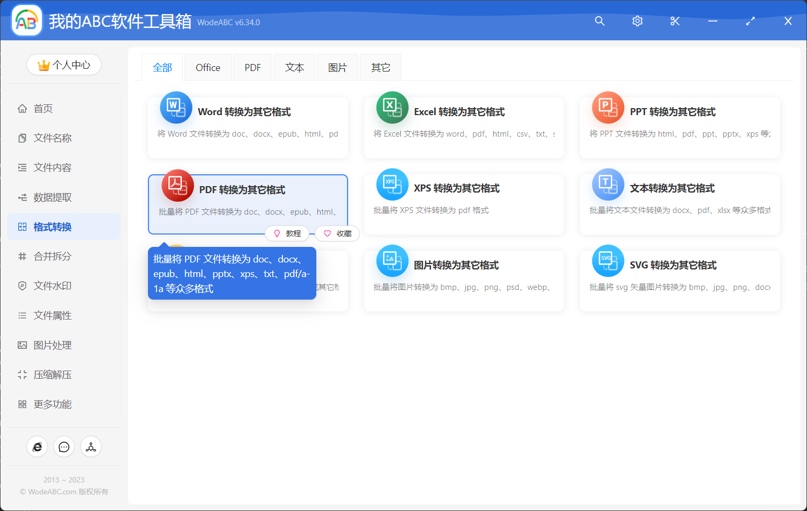This screenshot has width=807, height=511.
Task: Open 个人中心 at the top left
Action: pyautogui.click(x=64, y=64)
